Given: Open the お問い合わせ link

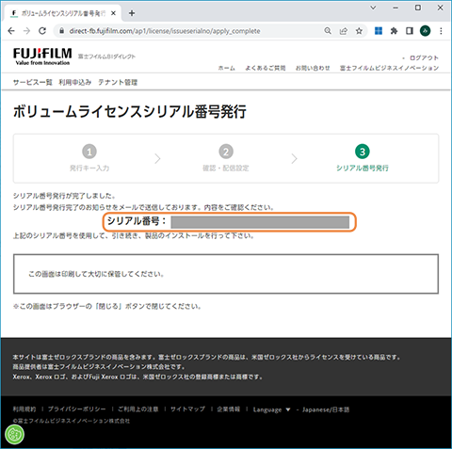Looking at the screenshot, I should click(x=313, y=68).
